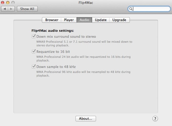The height and width of the screenshot is (126, 172).
Task: Click the magnifying glass search icon
Action: tap(131, 9)
